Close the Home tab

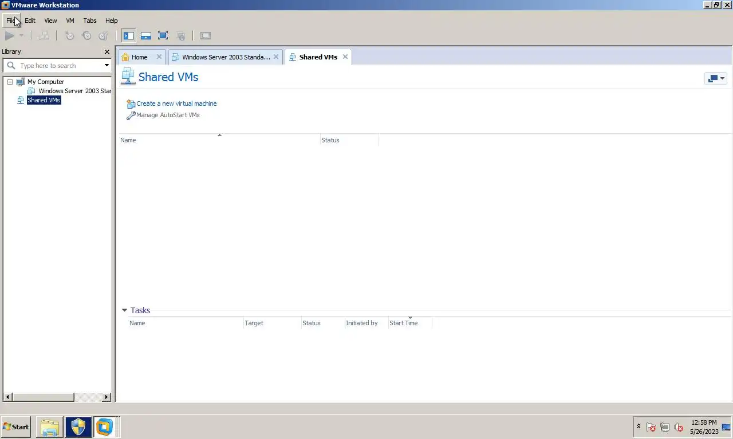coord(159,57)
